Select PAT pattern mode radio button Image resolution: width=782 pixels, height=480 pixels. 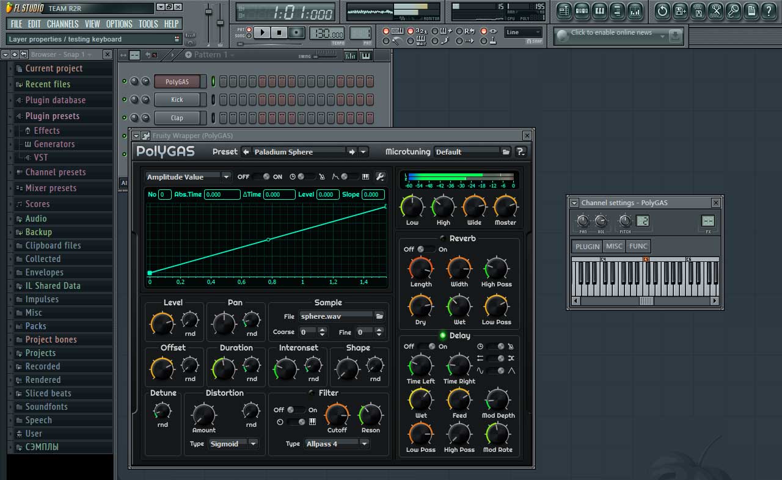point(249,29)
